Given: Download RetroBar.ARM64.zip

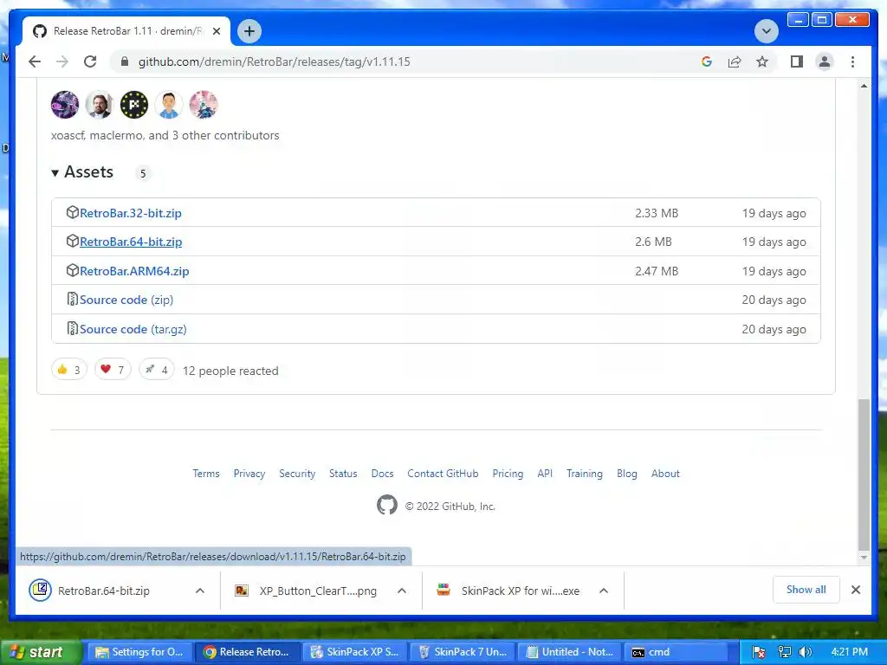Looking at the screenshot, I should point(134,271).
